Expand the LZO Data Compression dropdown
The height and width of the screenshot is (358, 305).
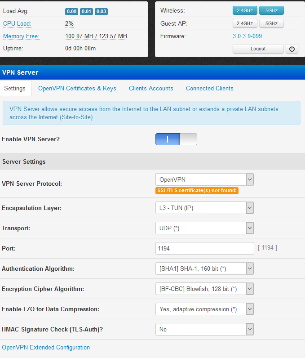coord(204,309)
